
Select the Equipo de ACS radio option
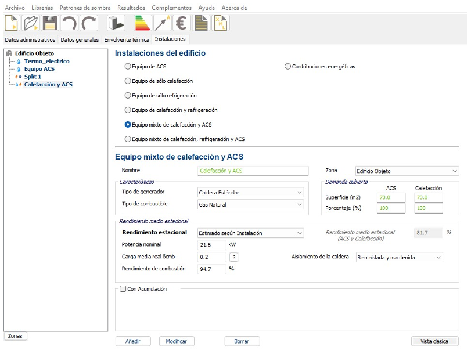tap(128, 67)
